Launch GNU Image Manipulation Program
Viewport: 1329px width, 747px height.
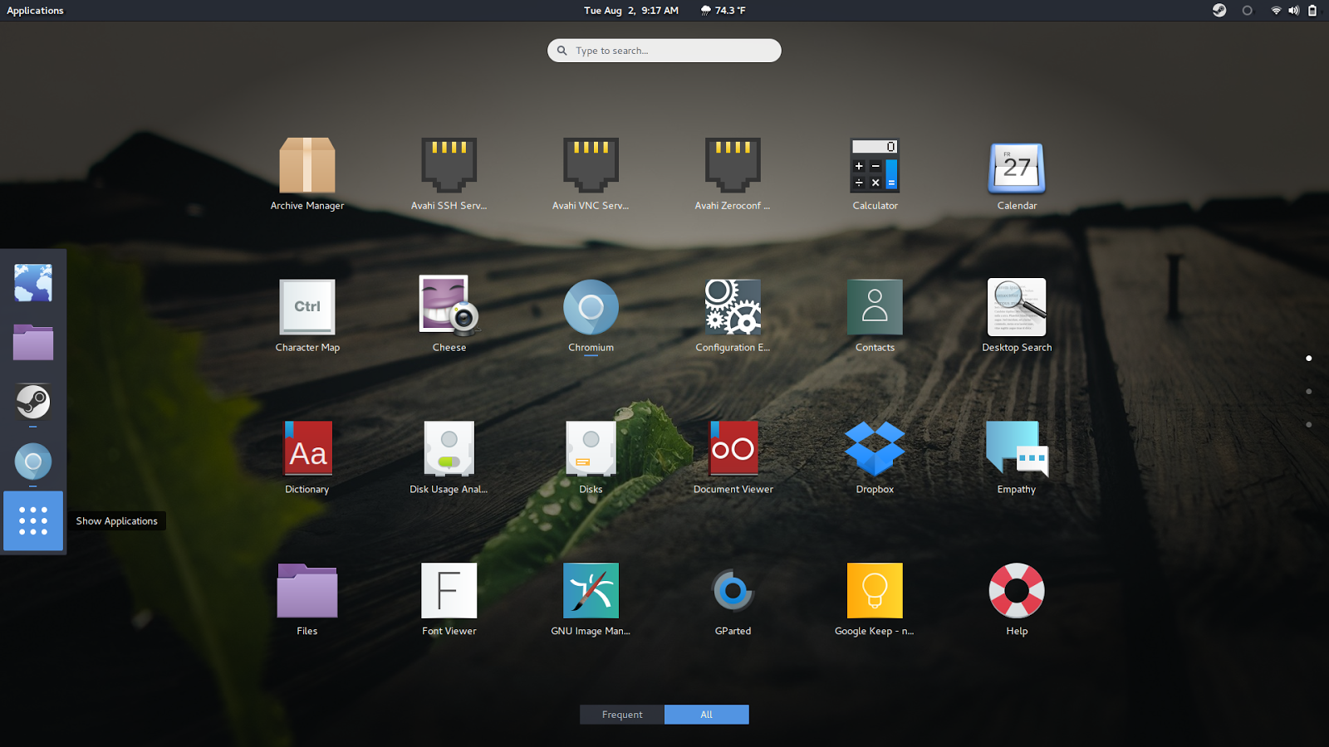[x=591, y=591]
